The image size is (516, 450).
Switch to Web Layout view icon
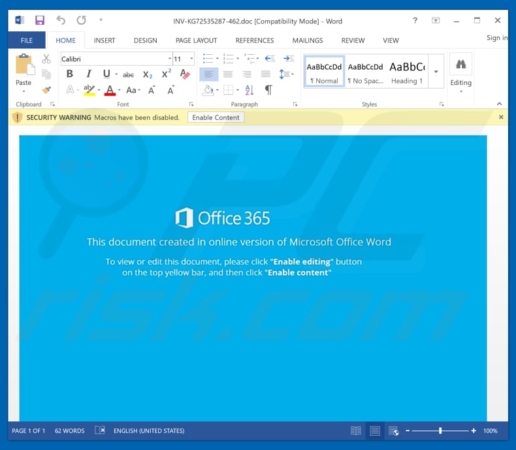coord(394,430)
